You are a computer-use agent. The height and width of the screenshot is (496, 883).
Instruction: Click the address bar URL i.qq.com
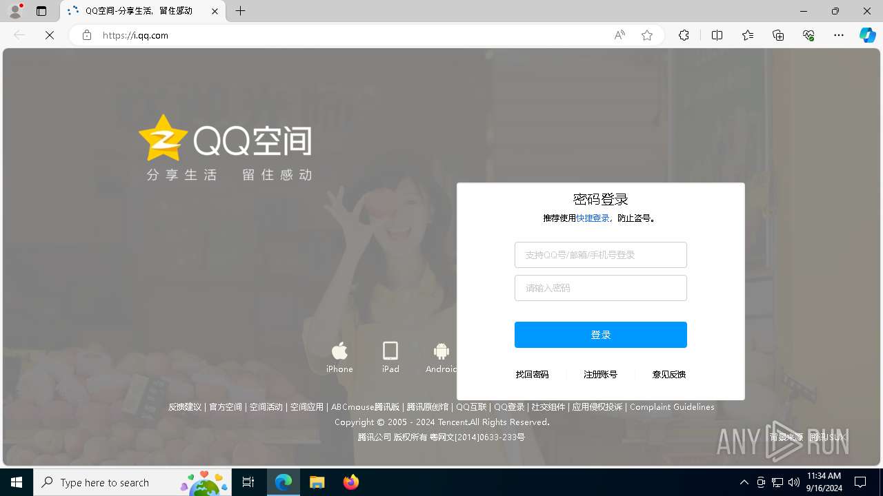[x=135, y=35]
